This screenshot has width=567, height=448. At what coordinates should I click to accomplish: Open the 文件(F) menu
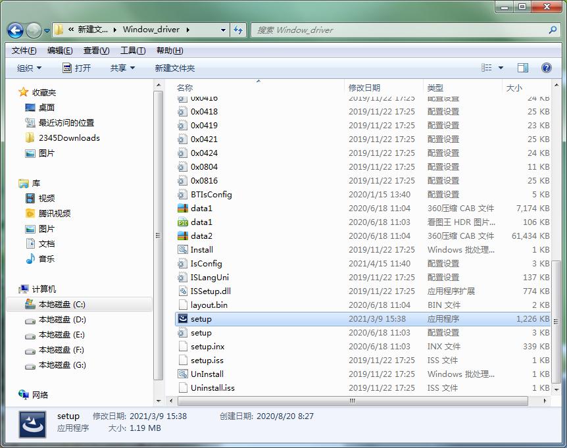[24, 51]
